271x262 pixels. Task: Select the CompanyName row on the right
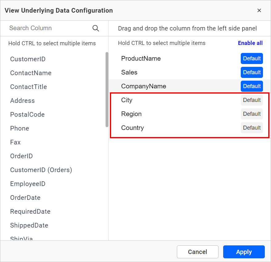tap(144, 86)
